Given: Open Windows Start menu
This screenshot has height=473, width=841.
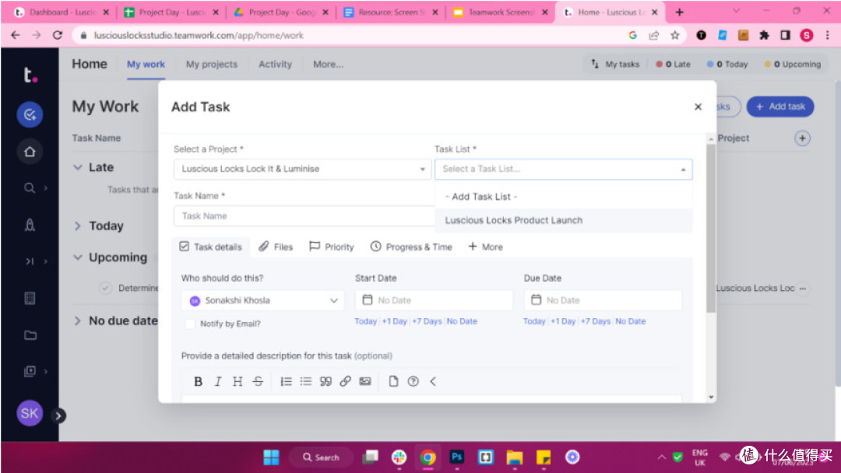Looking at the screenshot, I should coord(272,457).
